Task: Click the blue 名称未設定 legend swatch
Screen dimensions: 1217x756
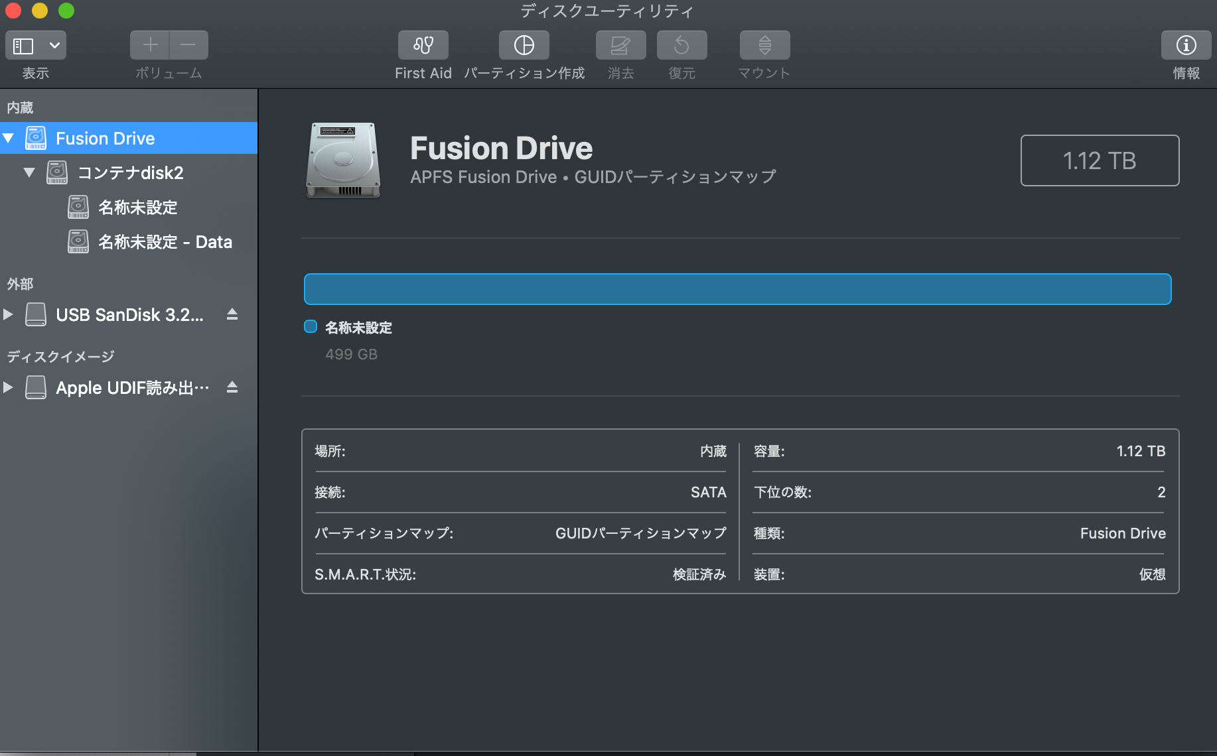Action: [311, 326]
